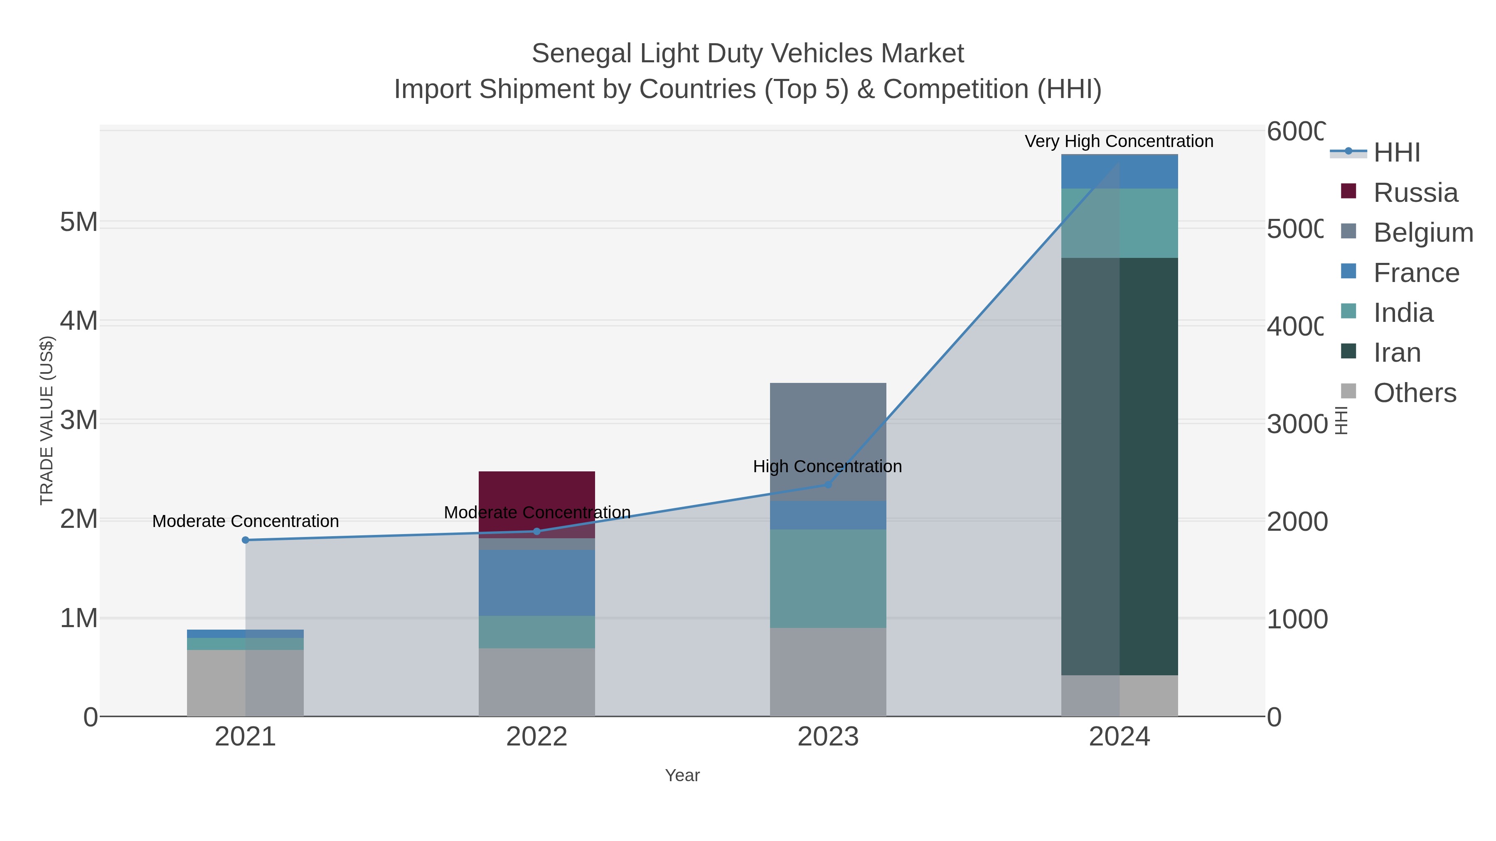Click the 'TRADE VALUE (US$)' axis title
This screenshot has width=1496, height=841.
47,420
